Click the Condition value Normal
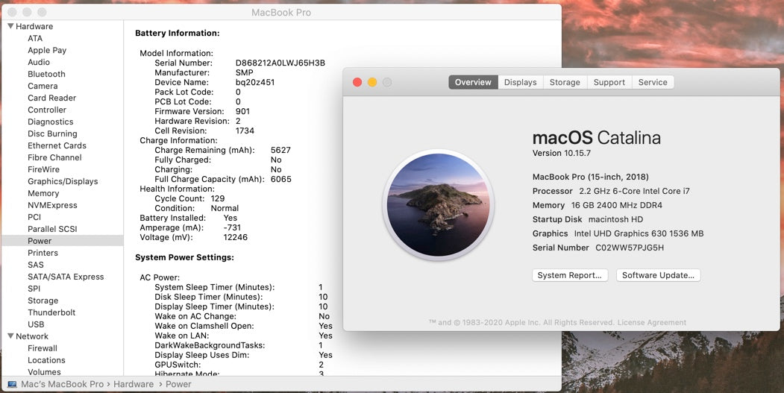 (225, 208)
